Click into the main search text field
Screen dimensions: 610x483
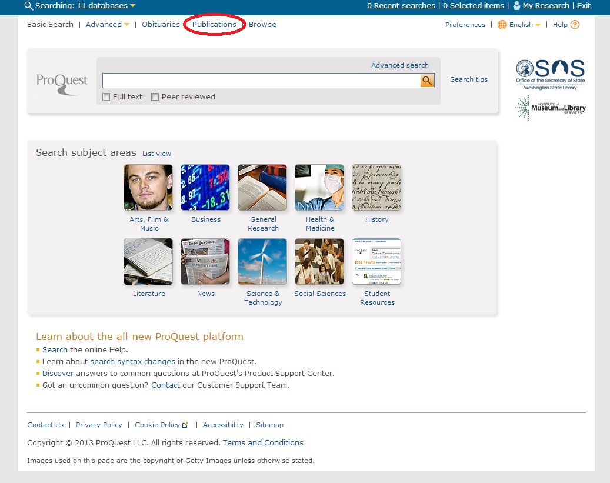pyautogui.click(x=261, y=81)
